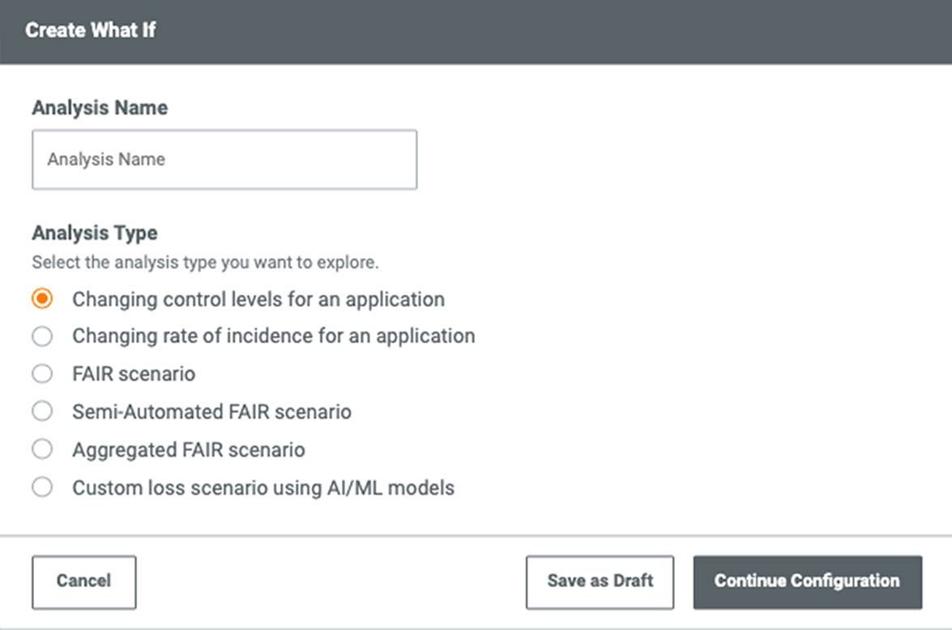This screenshot has height=630, width=952.
Task: Save the analysis as draft
Action: [600, 582]
